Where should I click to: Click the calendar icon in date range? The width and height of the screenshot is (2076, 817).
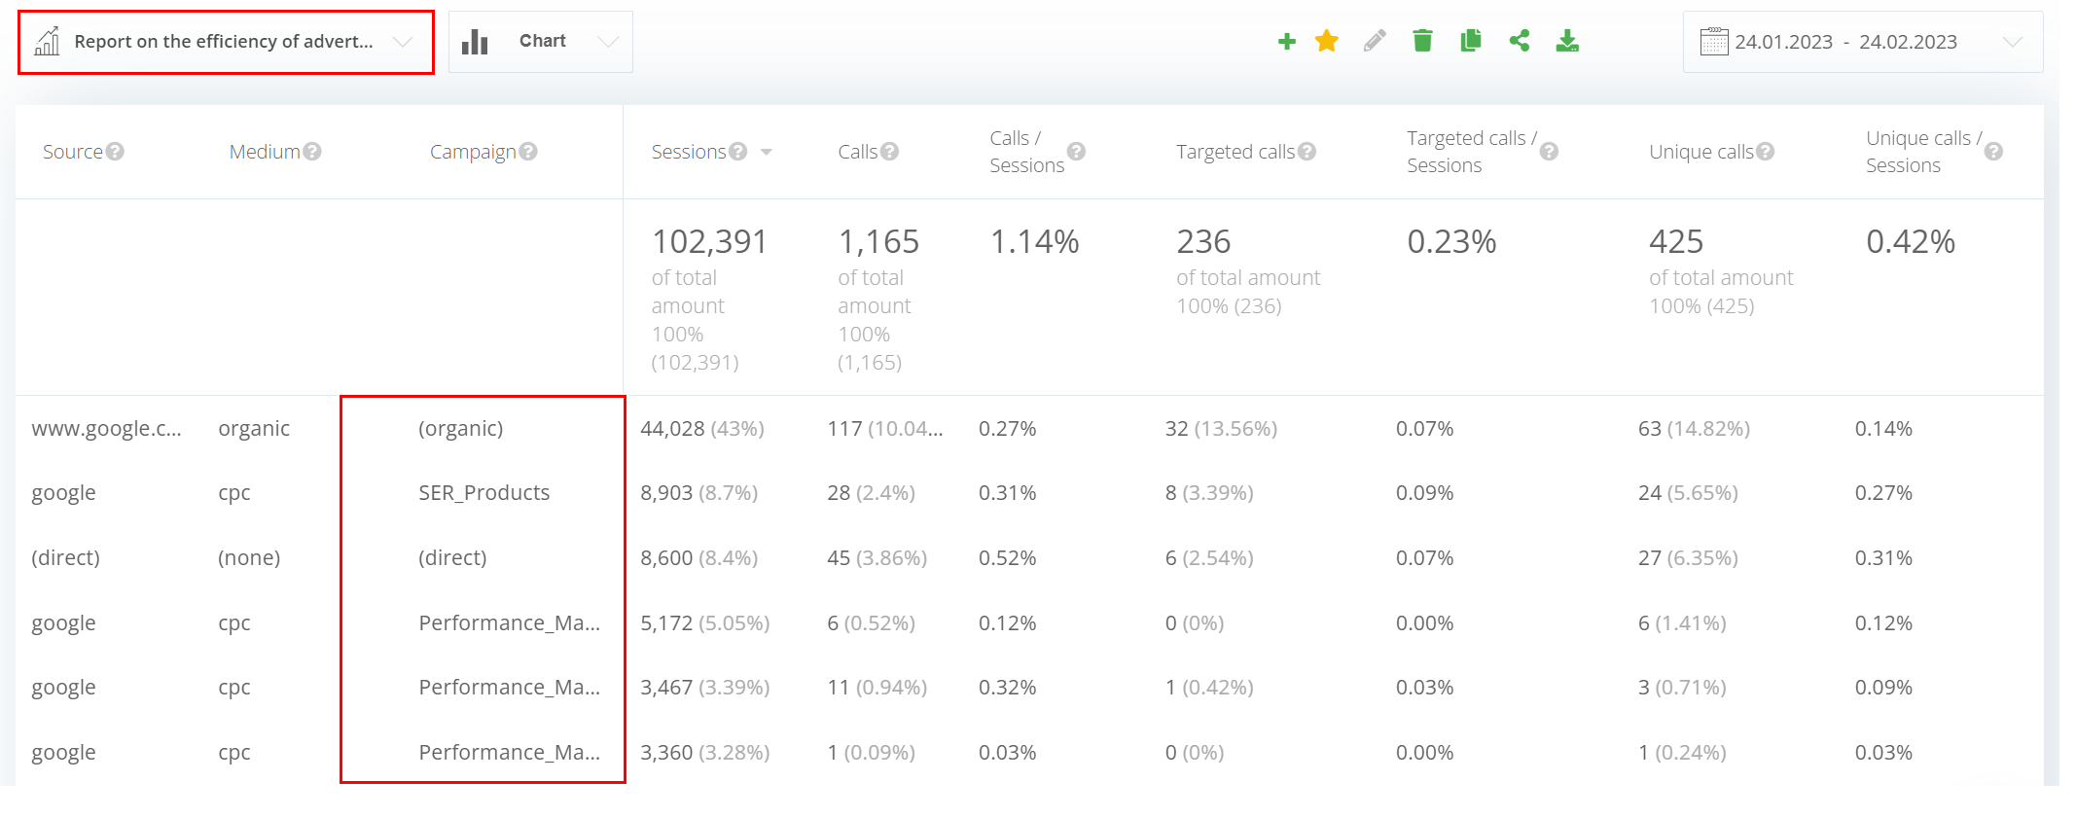click(x=1714, y=42)
